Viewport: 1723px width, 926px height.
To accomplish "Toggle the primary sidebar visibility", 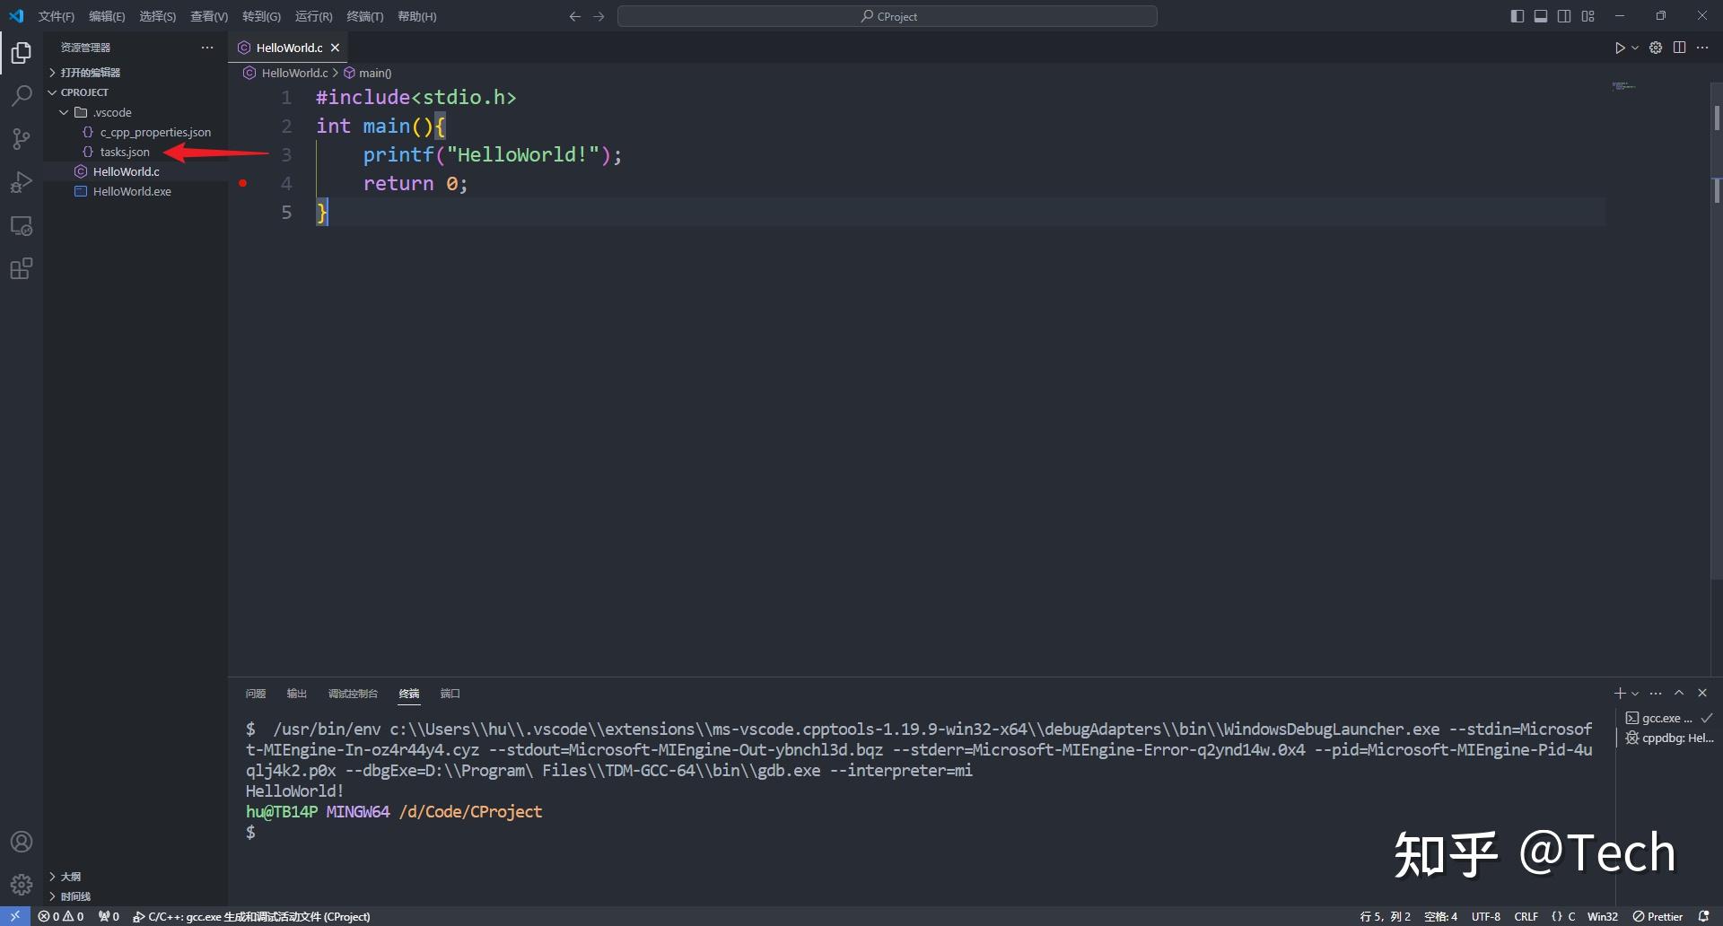I will (1517, 15).
